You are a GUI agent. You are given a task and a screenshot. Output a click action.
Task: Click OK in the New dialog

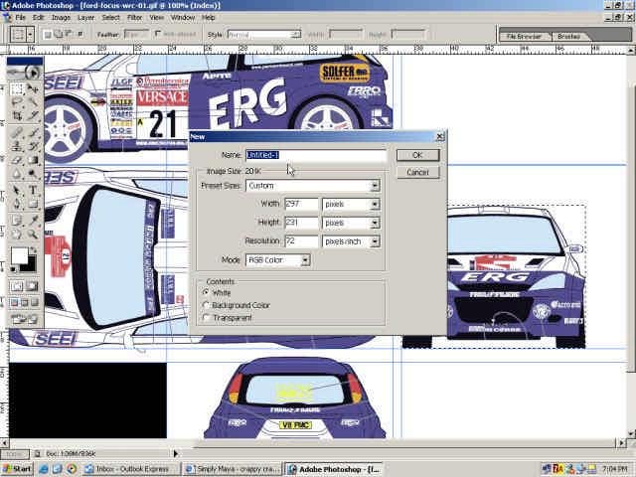(x=417, y=155)
